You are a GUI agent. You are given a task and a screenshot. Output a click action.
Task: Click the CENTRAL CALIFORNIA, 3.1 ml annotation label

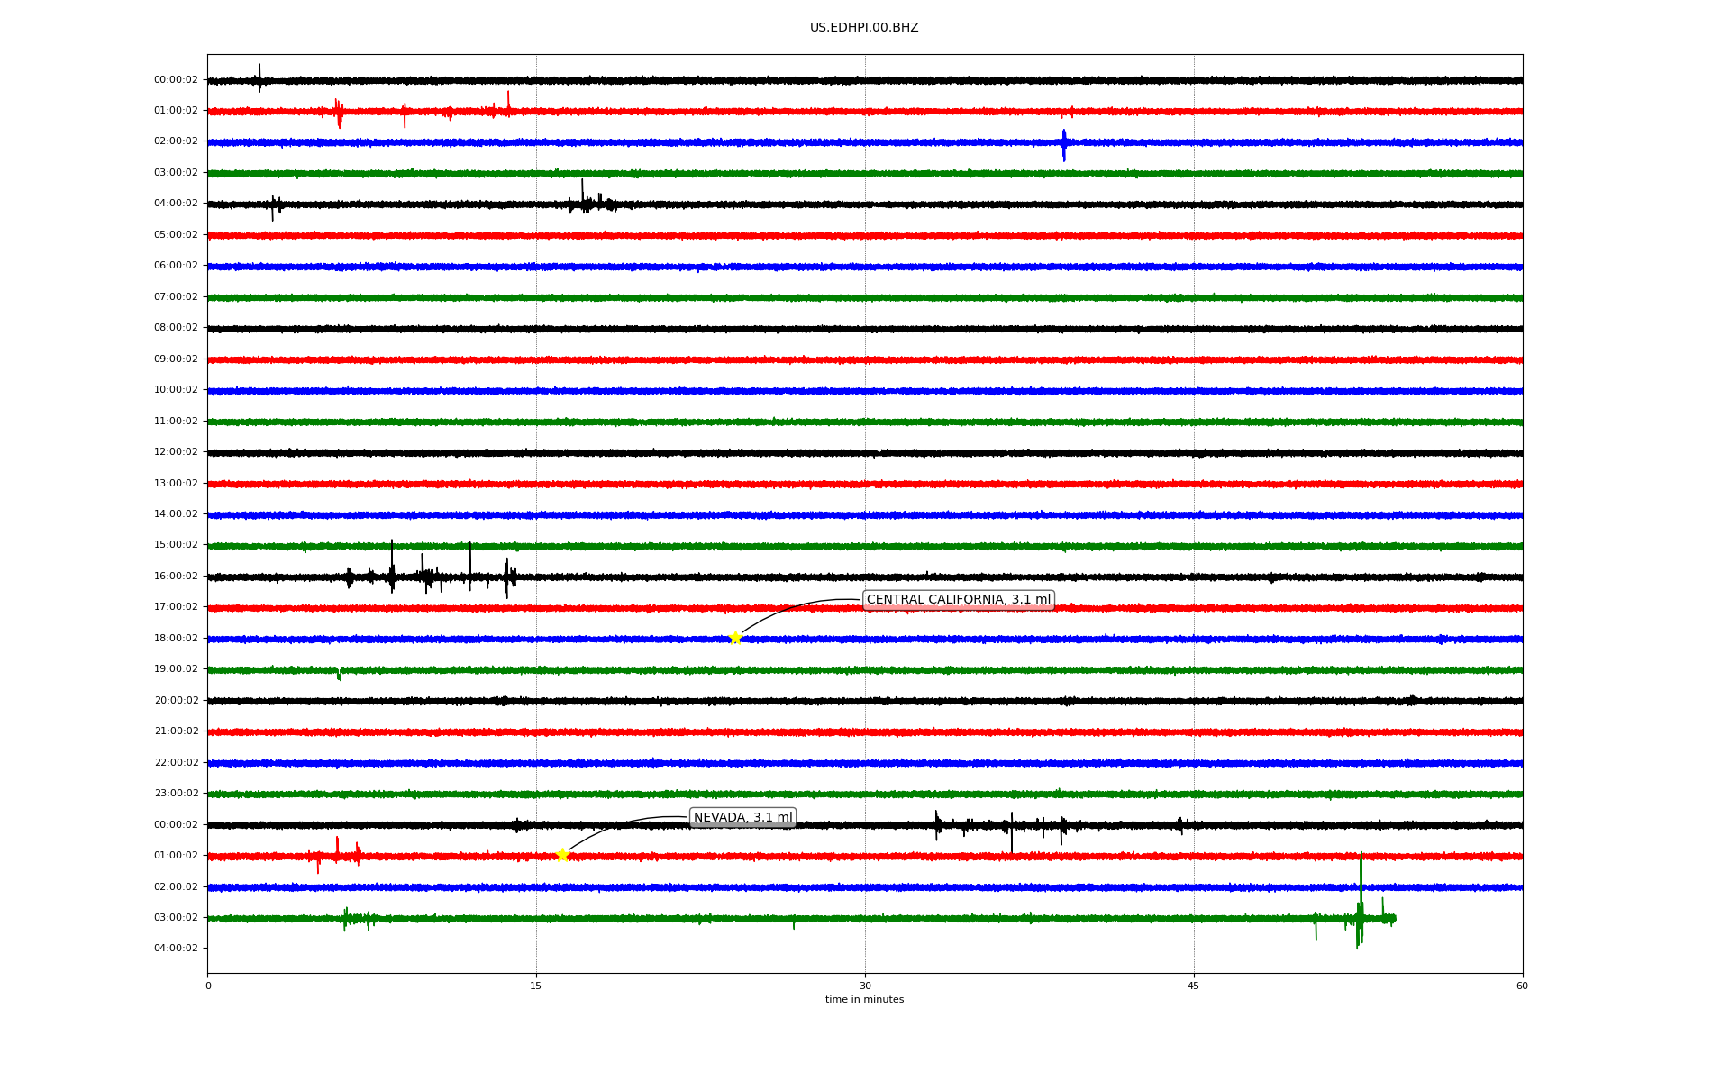(958, 600)
